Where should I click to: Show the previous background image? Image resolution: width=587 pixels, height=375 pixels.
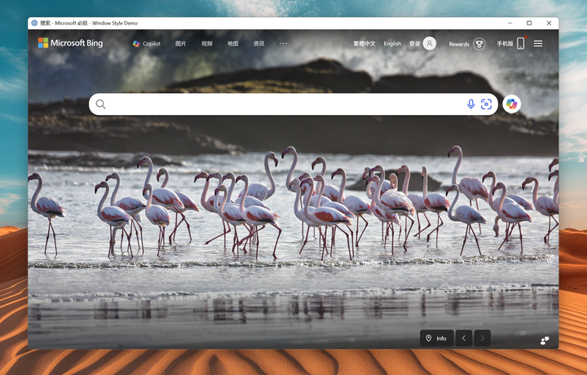tap(464, 338)
